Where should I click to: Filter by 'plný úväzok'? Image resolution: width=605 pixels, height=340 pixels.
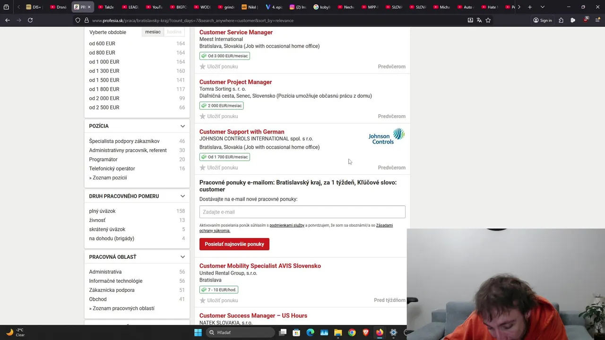point(102,211)
